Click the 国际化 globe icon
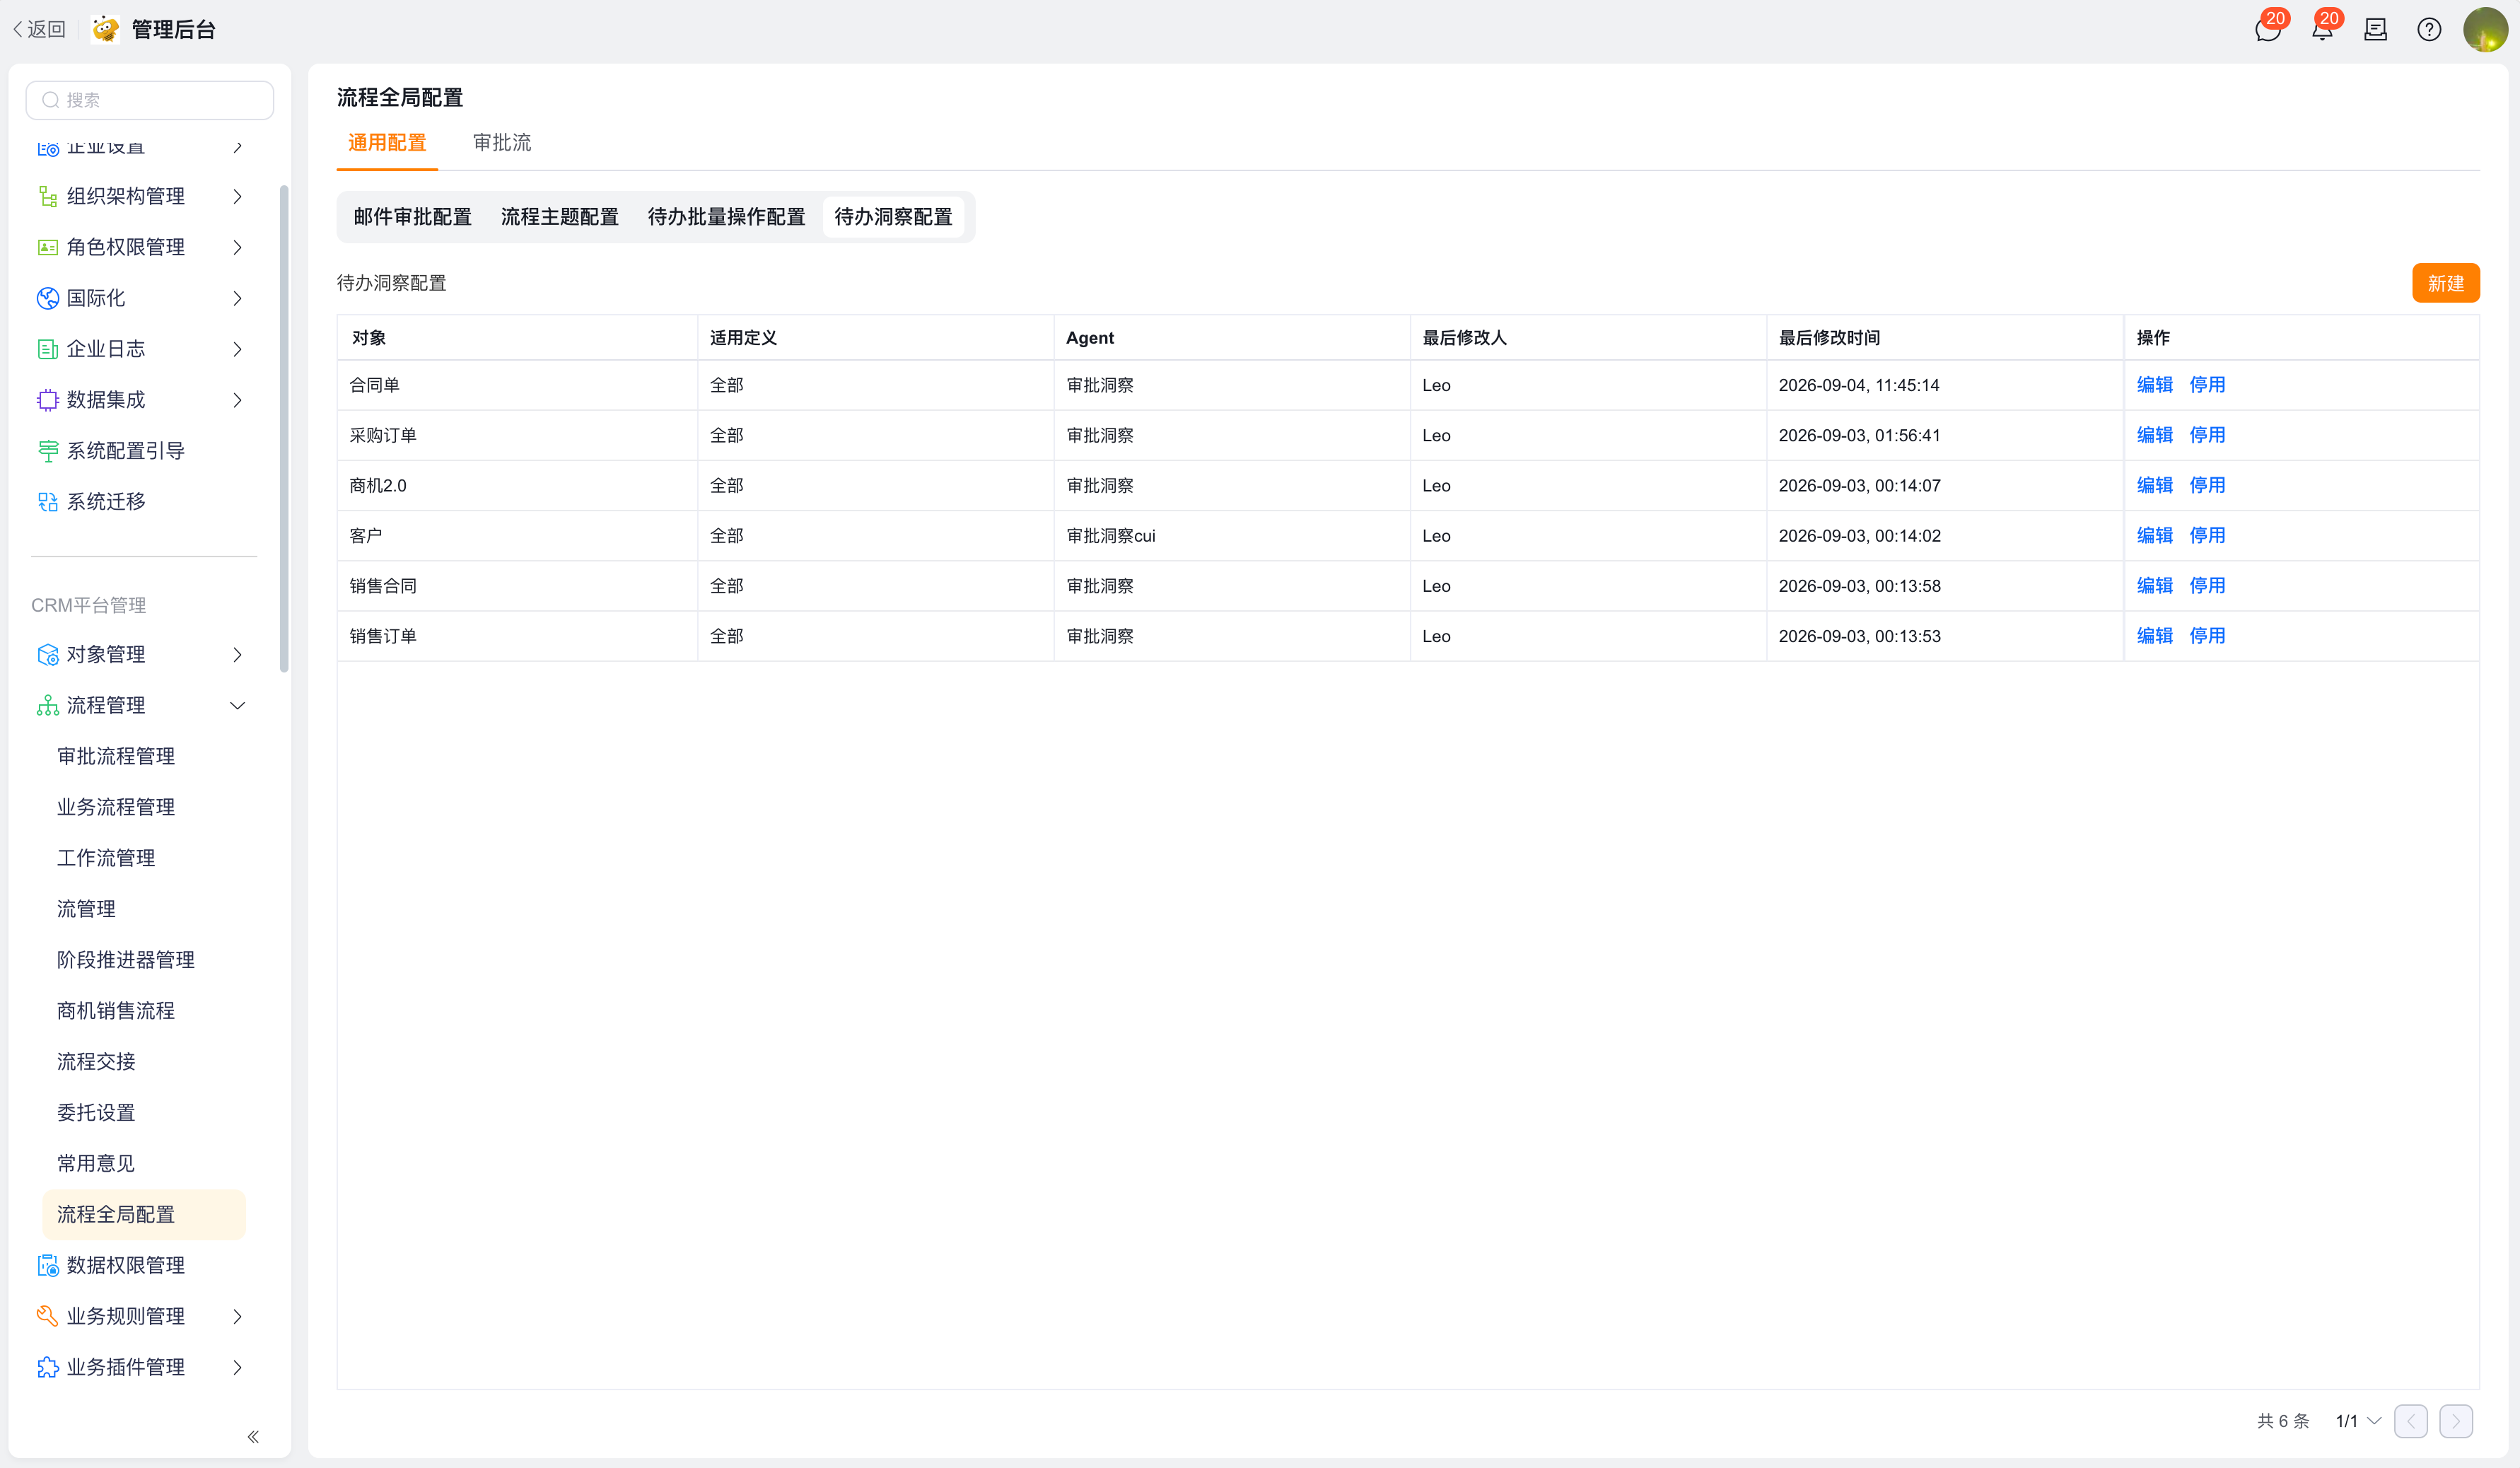Screen dimensions: 2520x1468 tap(47, 298)
